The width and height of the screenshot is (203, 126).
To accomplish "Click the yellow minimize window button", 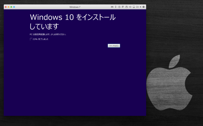I will (8, 7).
